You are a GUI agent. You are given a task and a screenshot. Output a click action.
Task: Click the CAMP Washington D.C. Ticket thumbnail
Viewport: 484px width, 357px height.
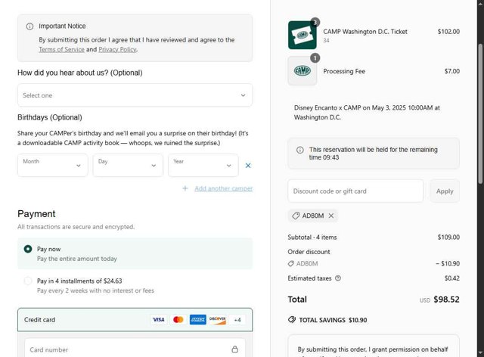coord(302,35)
